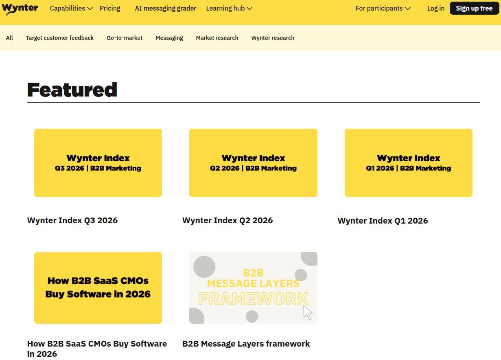Select the Wynter research filter
501x360 pixels.
click(273, 38)
